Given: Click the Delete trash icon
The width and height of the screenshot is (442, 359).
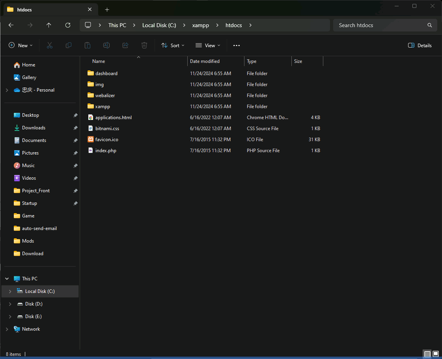Looking at the screenshot, I should (x=144, y=45).
